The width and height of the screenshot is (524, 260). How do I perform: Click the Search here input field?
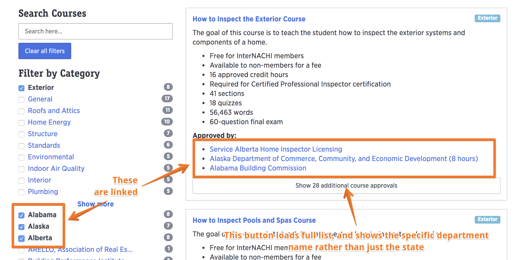[95, 31]
